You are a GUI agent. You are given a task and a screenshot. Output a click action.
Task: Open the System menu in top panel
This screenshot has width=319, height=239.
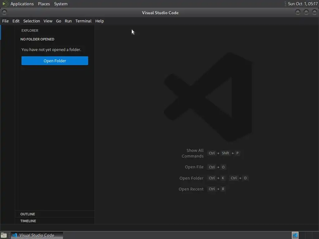61,4
